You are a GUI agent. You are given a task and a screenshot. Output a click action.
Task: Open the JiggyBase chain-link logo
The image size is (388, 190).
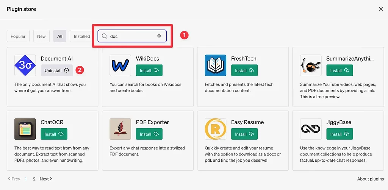tap(311, 129)
